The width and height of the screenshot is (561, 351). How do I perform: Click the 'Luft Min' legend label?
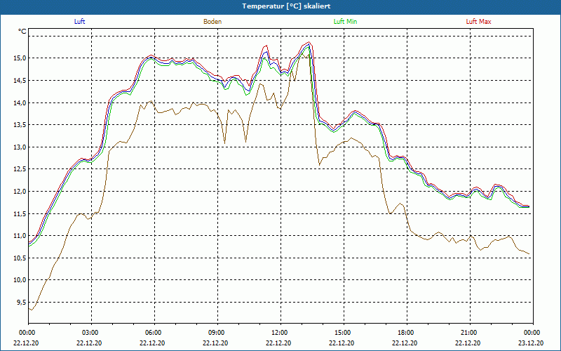[x=345, y=22]
